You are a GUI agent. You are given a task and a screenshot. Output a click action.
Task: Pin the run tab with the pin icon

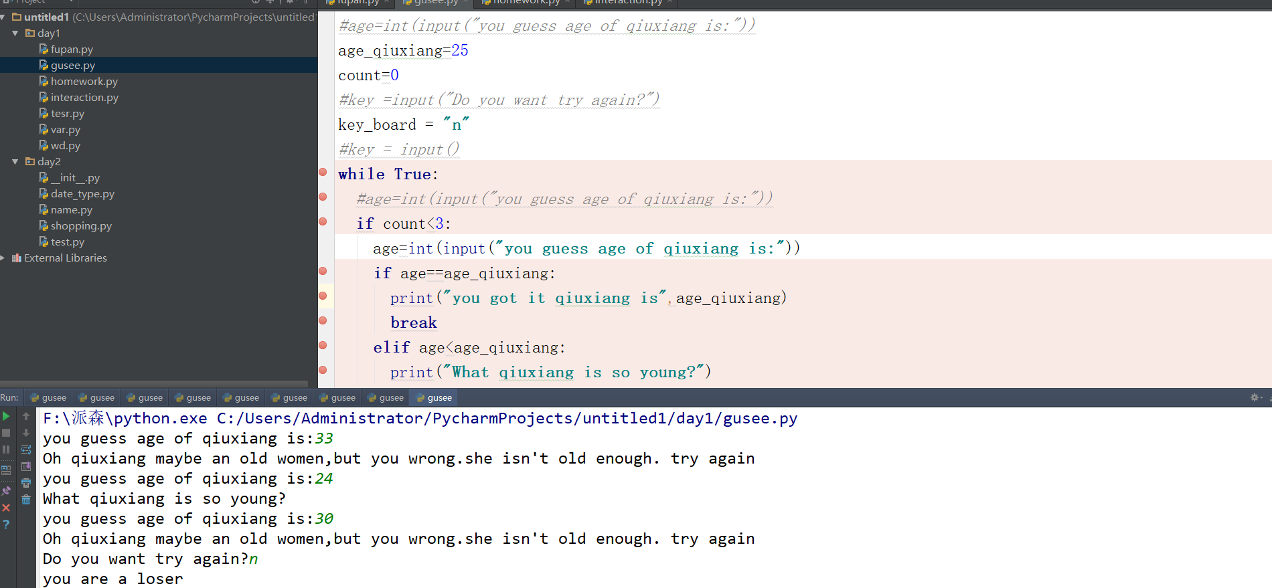(x=6, y=491)
